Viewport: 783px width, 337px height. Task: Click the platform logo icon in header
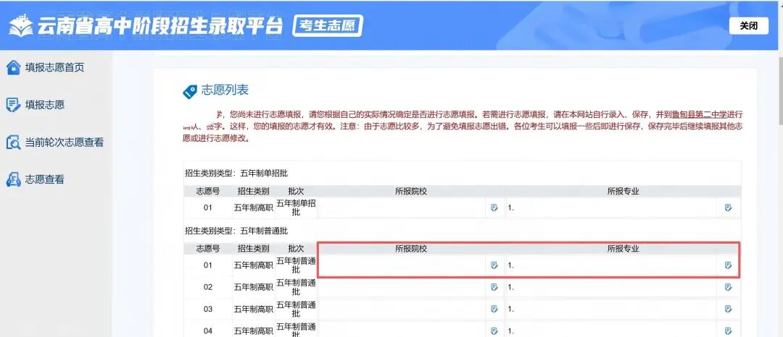point(21,25)
